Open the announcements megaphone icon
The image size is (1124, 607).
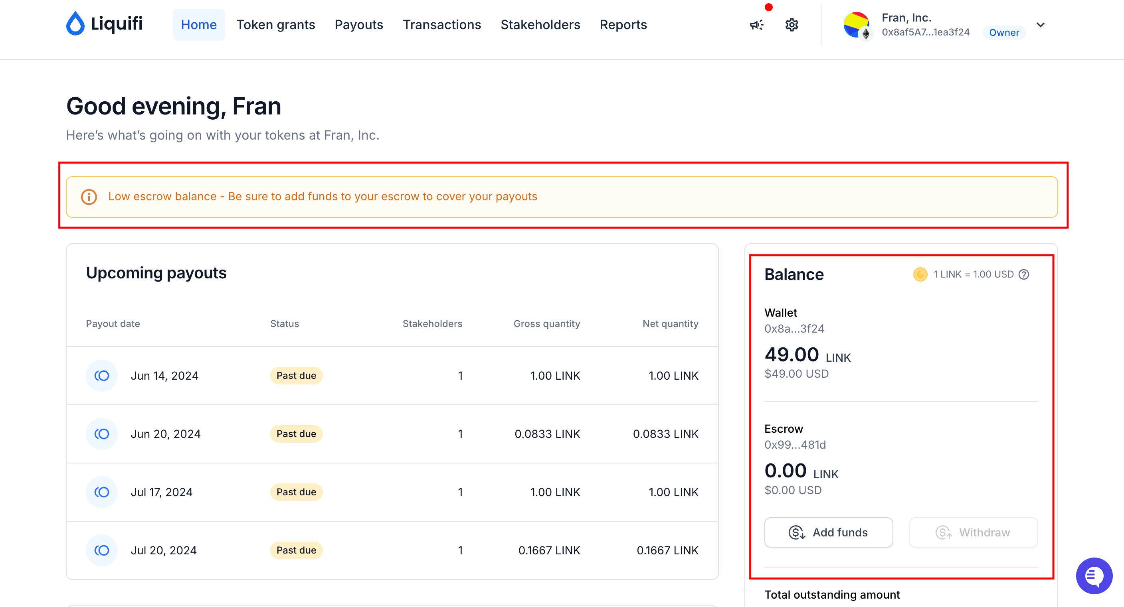point(757,25)
